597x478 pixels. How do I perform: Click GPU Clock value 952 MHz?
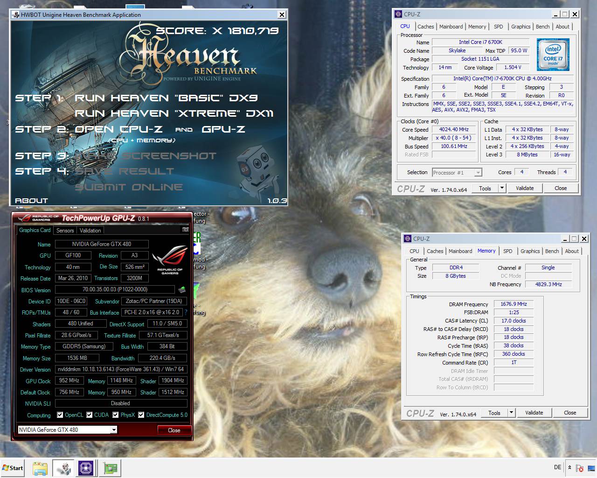(x=69, y=380)
